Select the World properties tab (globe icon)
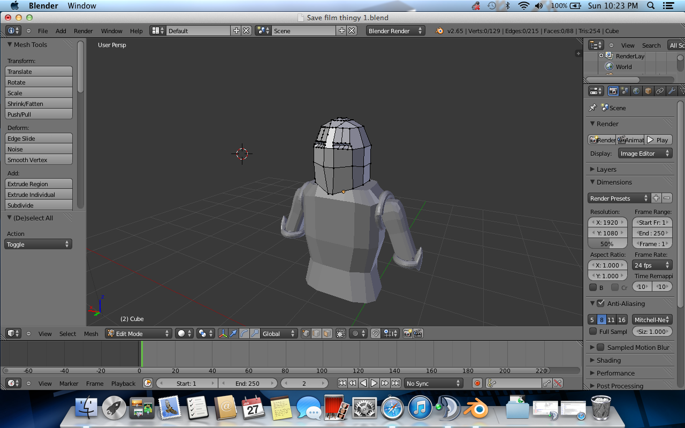The image size is (685, 428). [636, 91]
